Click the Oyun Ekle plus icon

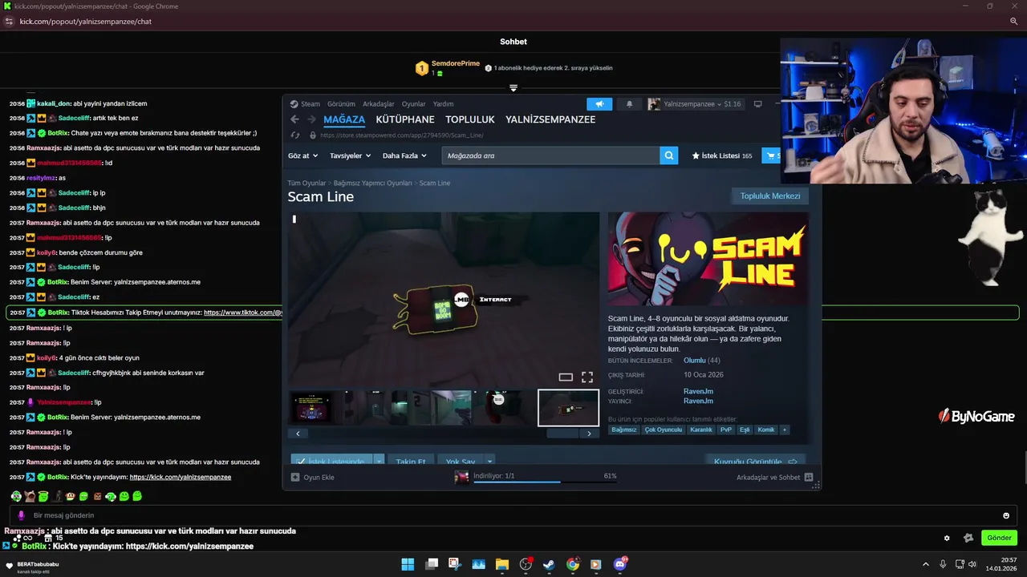(x=294, y=477)
